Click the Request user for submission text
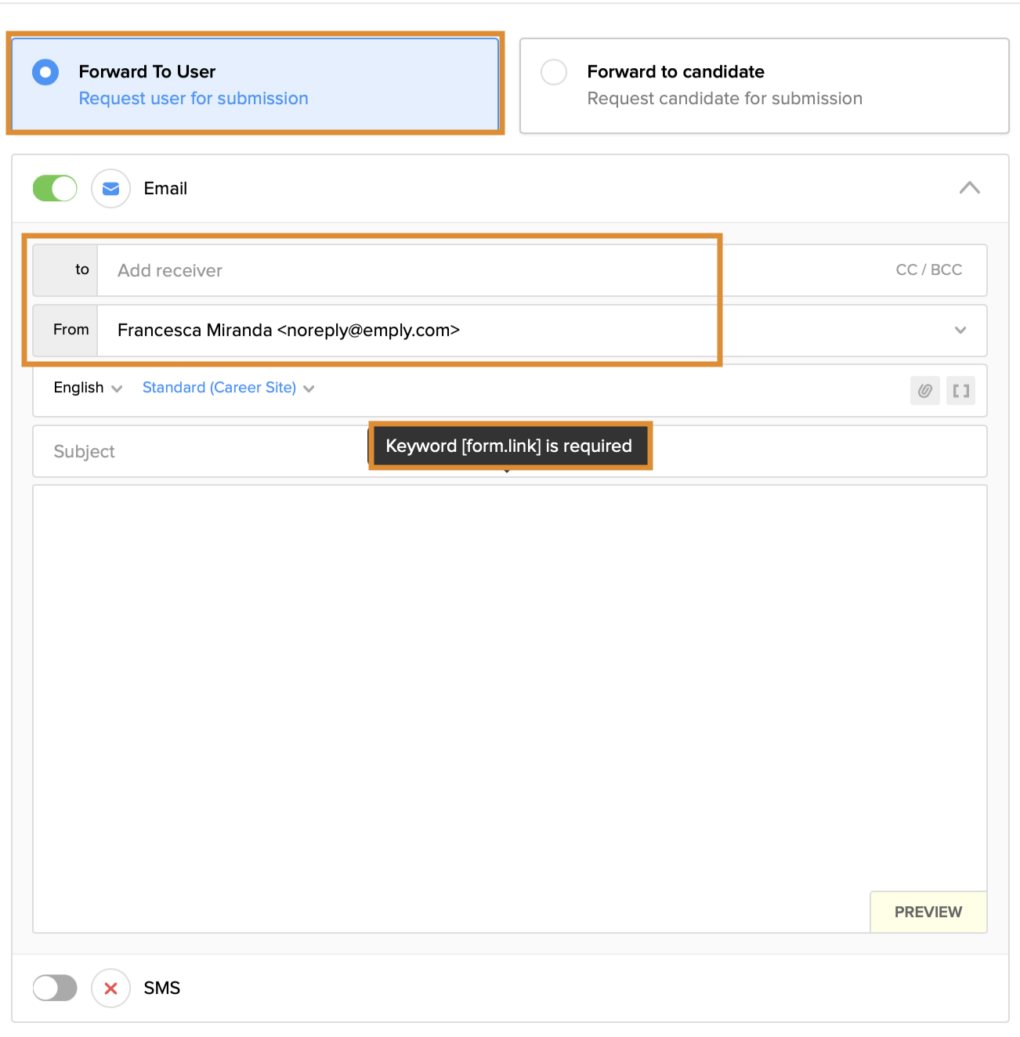1020x1037 pixels. (194, 99)
